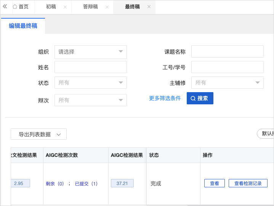Viewport: 274px width, 206px height.
Task: Click the 2.95 detection result badge
Action: (20, 183)
